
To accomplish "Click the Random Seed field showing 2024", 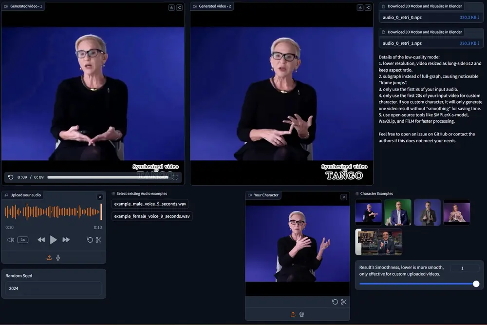I will 54,288.
